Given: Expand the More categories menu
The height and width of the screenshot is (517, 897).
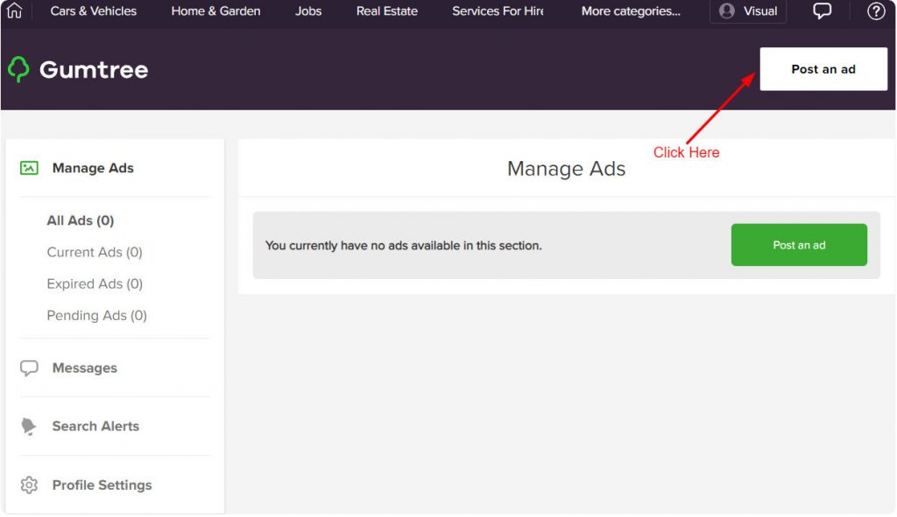Looking at the screenshot, I should (630, 10).
